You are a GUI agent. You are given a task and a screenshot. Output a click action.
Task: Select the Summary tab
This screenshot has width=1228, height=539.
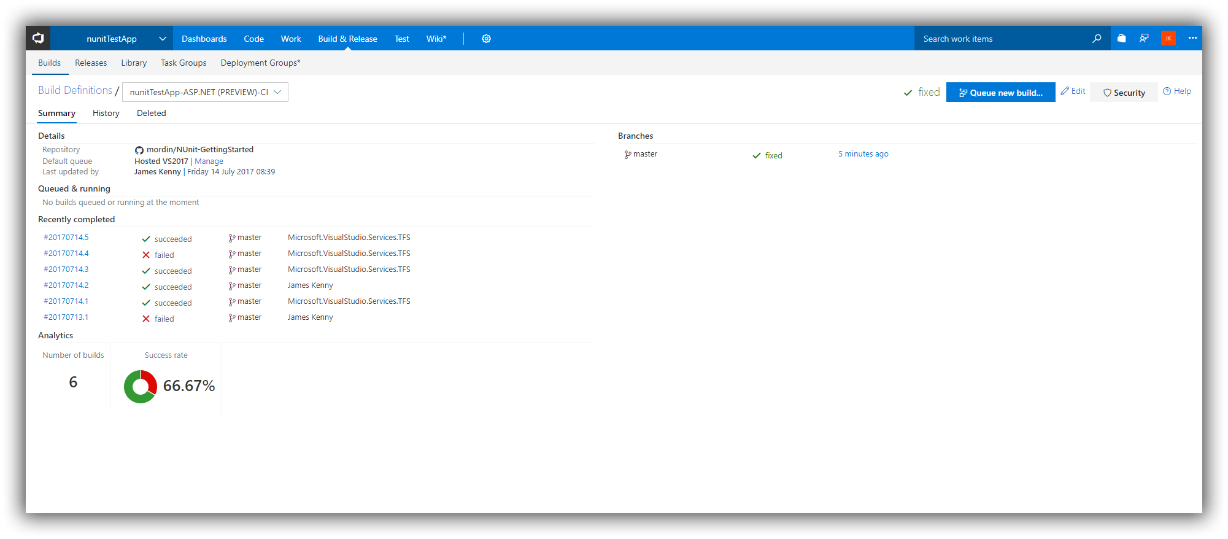[56, 113]
